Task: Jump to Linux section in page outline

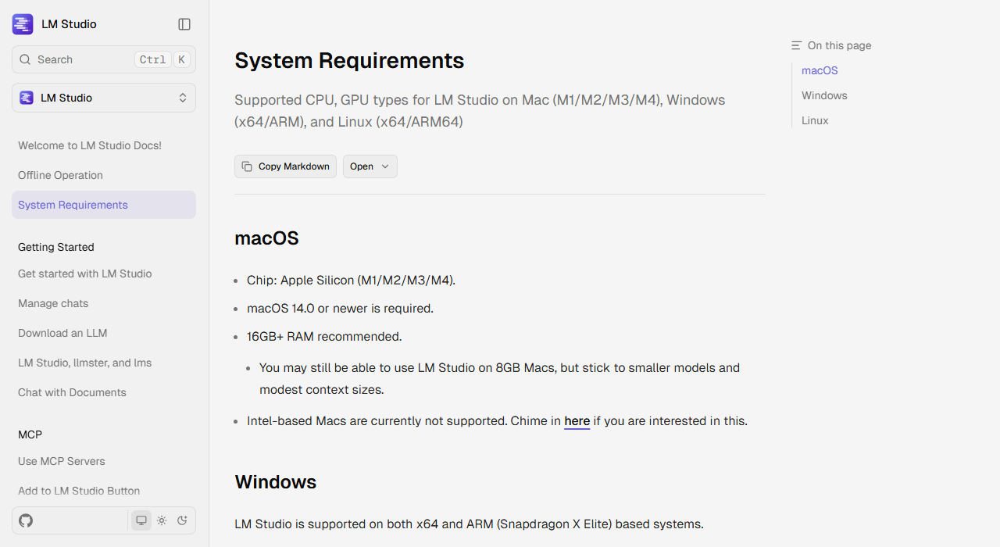Action: 815,120
